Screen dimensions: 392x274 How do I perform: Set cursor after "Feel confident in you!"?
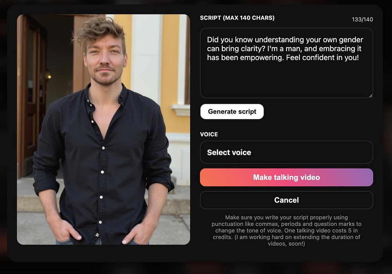click(359, 58)
